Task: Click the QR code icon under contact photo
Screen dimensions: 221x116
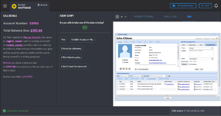Action: tap(121, 69)
